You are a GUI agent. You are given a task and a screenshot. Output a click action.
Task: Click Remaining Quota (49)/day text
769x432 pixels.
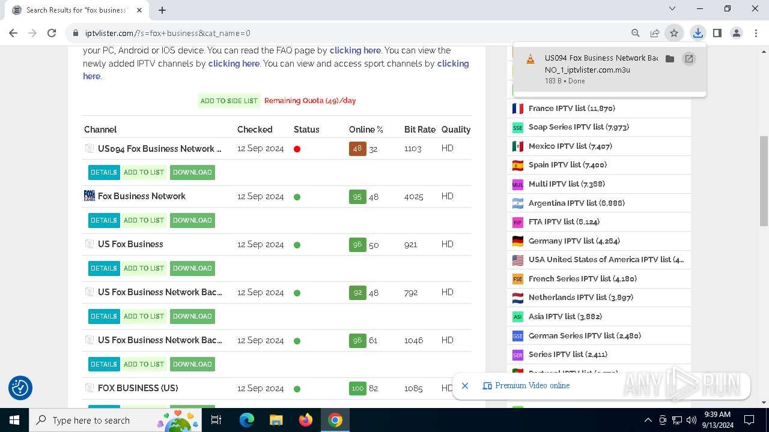[x=310, y=101]
